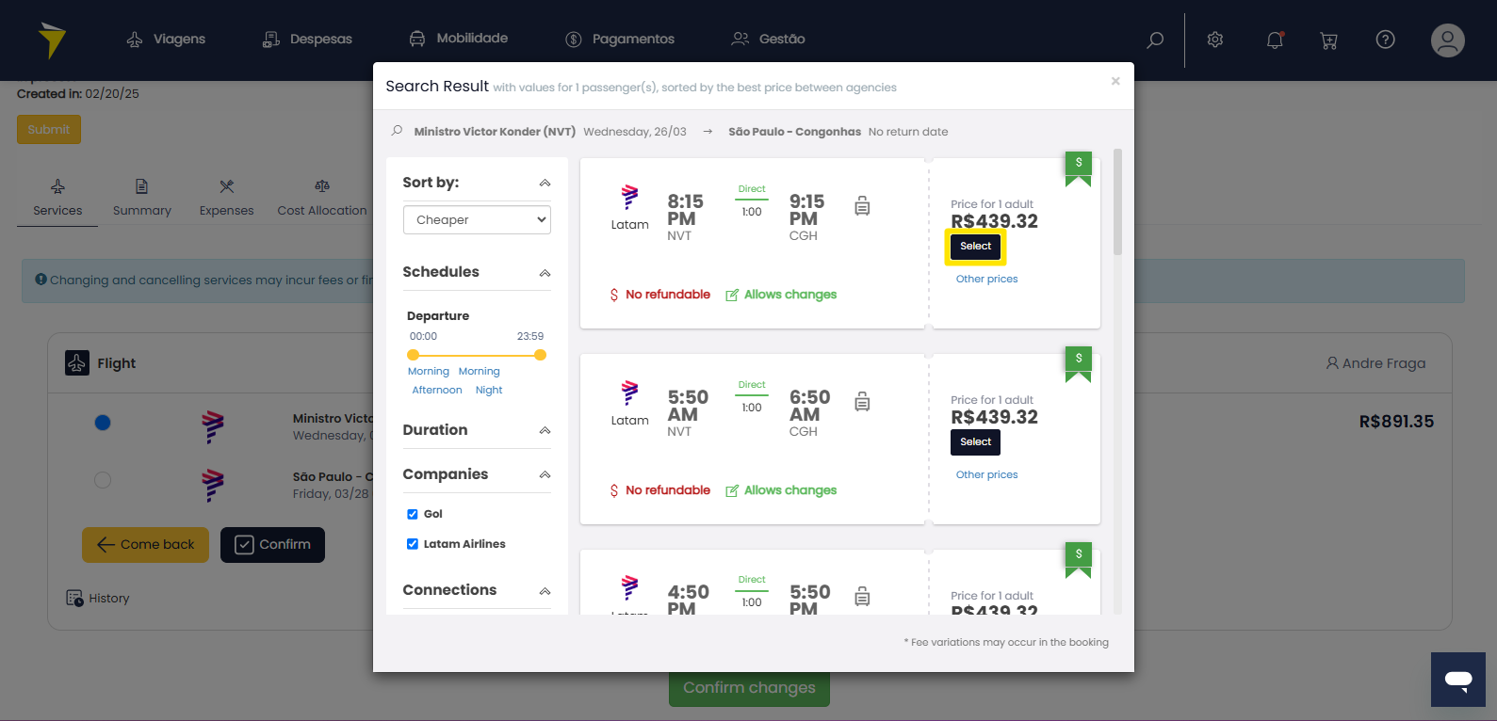Click the departure slider end handle

pos(540,355)
